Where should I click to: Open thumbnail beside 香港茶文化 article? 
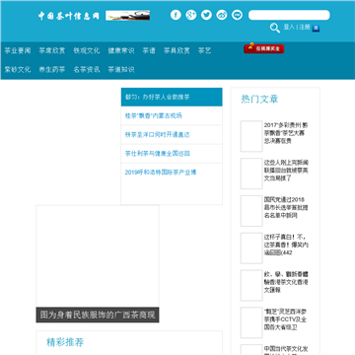pos(251,285)
